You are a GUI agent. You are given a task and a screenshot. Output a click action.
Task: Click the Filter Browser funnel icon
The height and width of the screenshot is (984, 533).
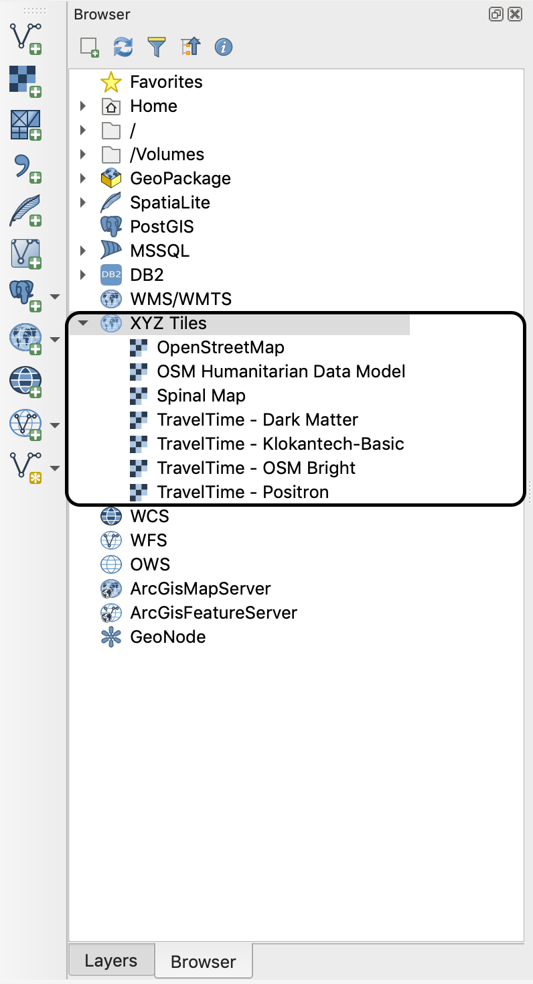click(157, 47)
